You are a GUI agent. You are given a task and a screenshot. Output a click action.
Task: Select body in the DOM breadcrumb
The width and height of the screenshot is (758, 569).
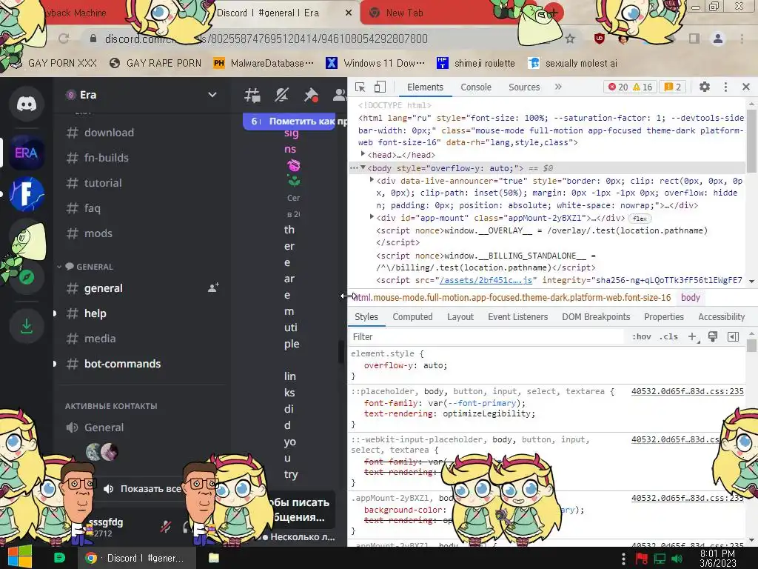coord(691,298)
